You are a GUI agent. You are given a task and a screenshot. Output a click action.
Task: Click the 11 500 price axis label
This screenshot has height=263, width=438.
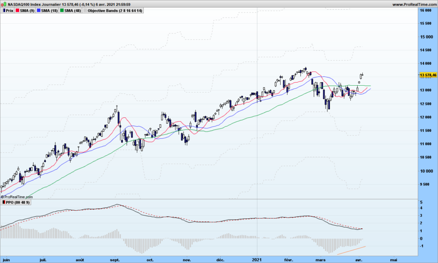[426, 131]
